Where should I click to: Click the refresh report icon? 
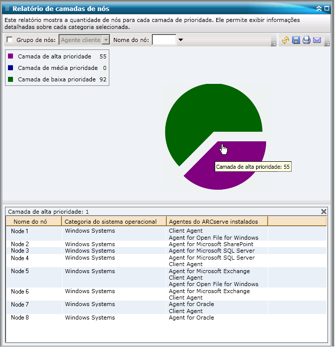coord(286,40)
